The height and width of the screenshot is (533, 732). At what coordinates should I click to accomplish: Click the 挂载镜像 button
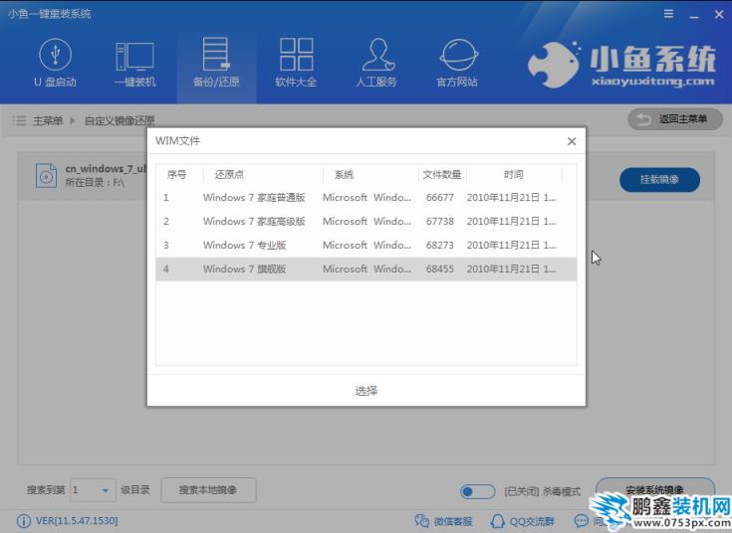659,180
